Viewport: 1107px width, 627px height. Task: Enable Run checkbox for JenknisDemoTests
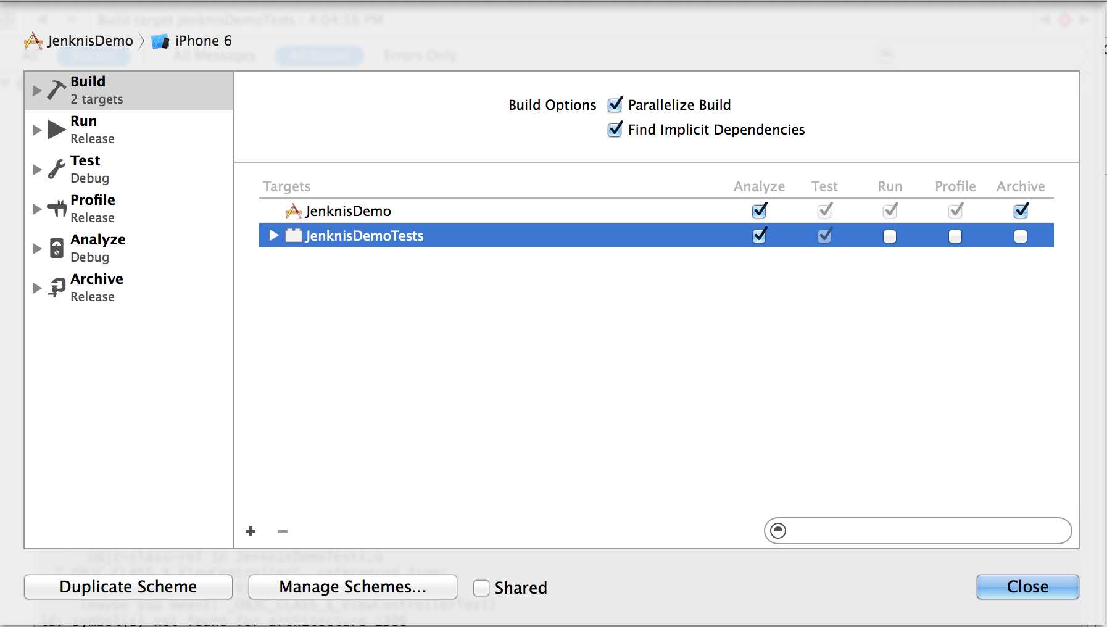(x=890, y=236)
